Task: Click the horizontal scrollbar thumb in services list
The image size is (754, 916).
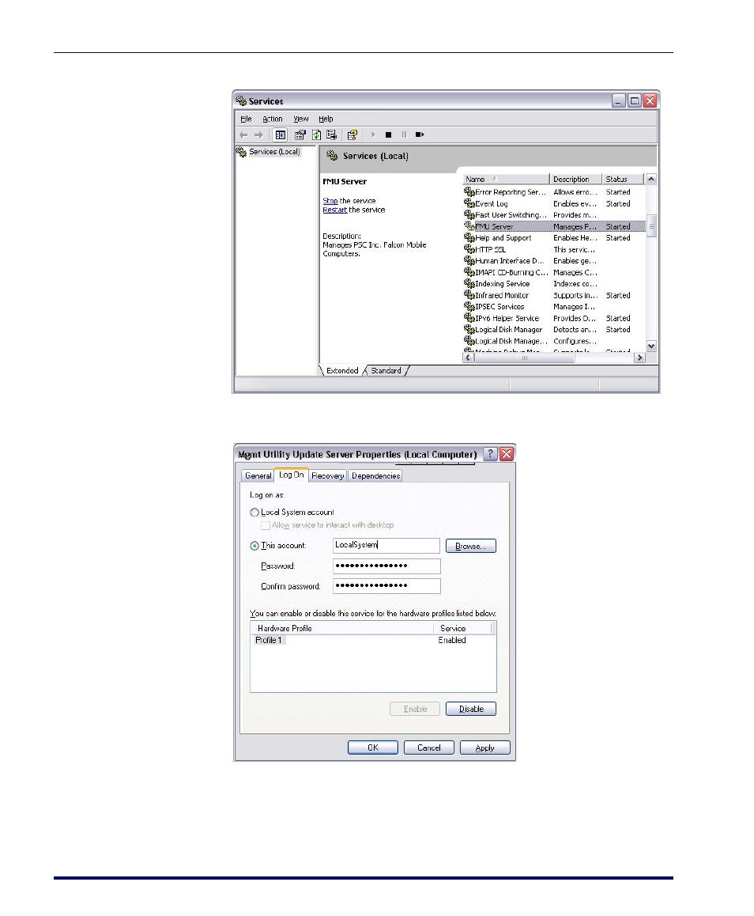Action: tap(525, 358)
